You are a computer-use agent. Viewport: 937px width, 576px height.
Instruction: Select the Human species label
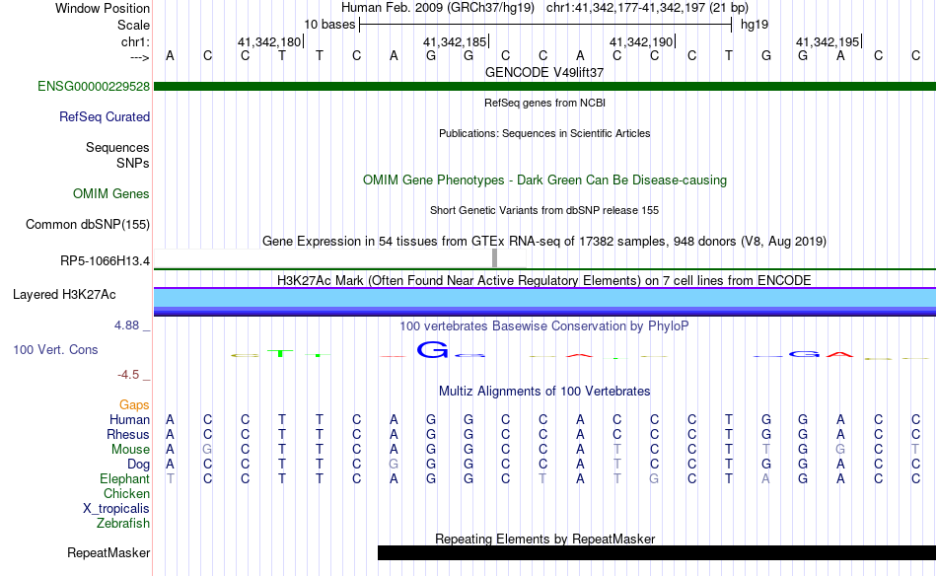tap(129, 419)
